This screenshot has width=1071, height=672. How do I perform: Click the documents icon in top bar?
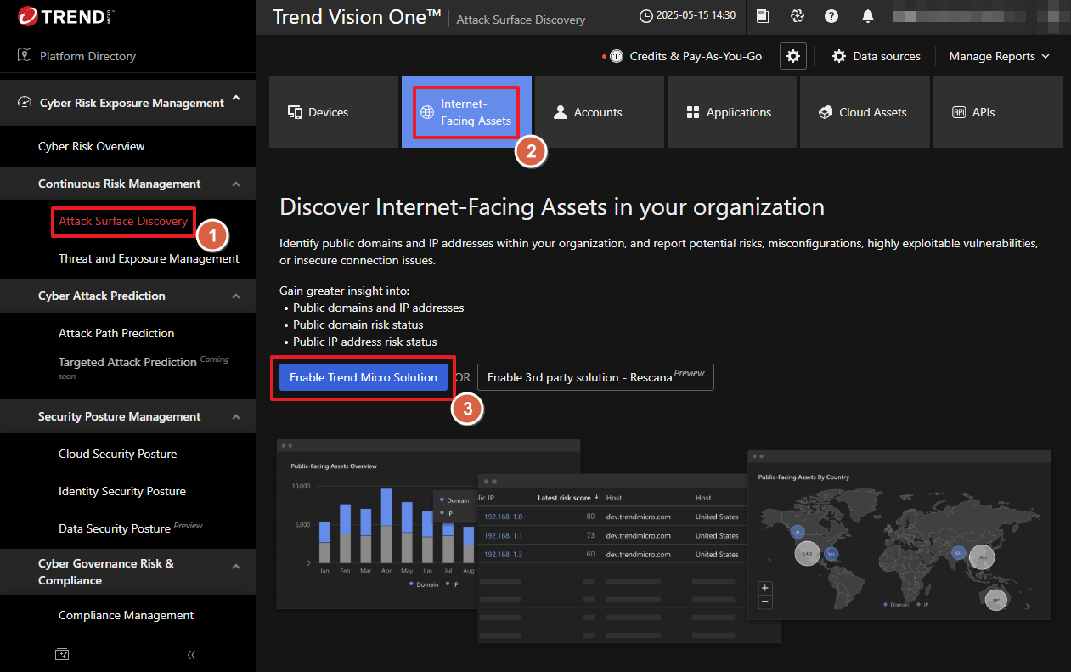[763, 16]
